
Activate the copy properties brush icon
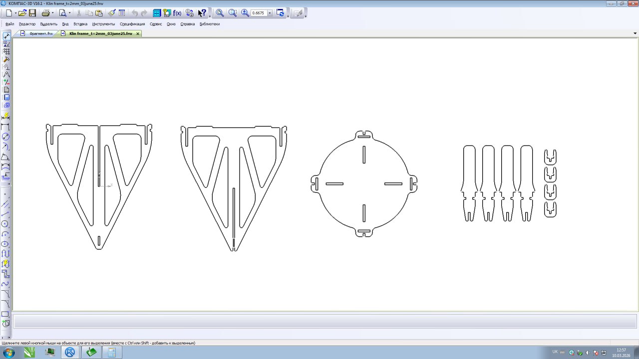pyautogui.click(x=112, y=13)
